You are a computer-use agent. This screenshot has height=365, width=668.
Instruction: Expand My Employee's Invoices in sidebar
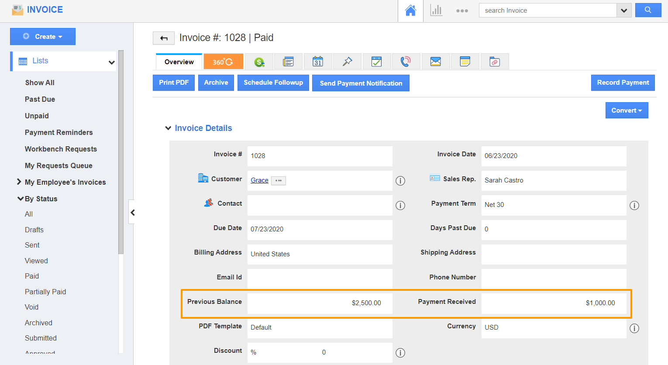pyautogui.click(x=19, y=182)
